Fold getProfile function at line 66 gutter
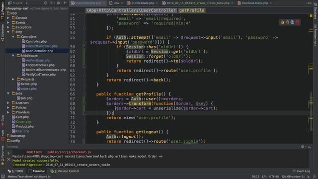The width and height of the screenshot is (318, 179). click(x=85, y=94)
